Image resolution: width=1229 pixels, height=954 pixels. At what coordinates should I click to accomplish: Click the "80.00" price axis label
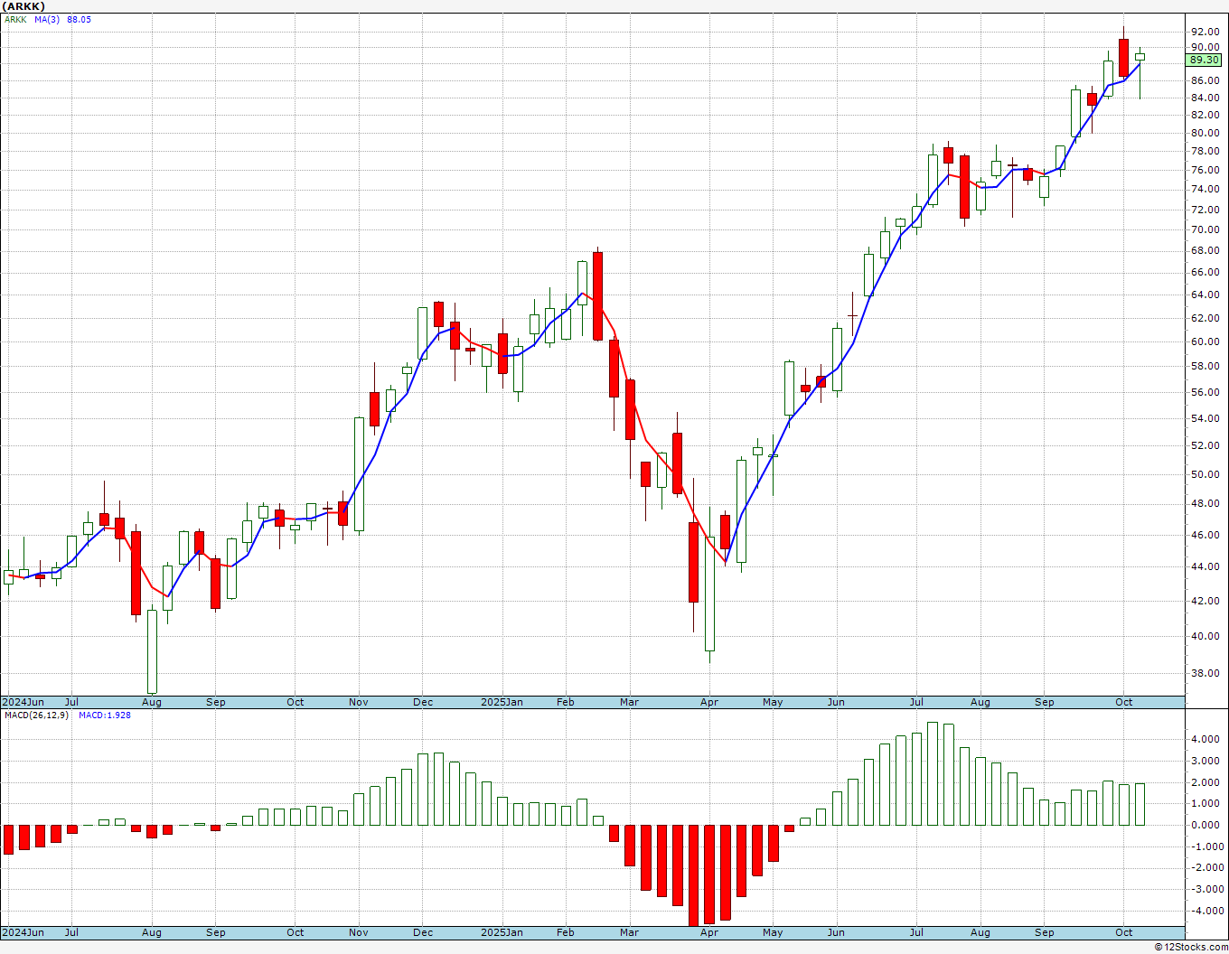1205,133
